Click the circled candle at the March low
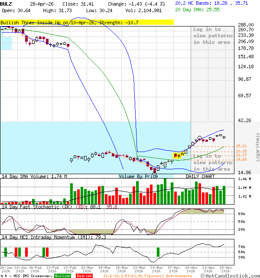Viewport: 260px width, 278px height. point(155,174)
